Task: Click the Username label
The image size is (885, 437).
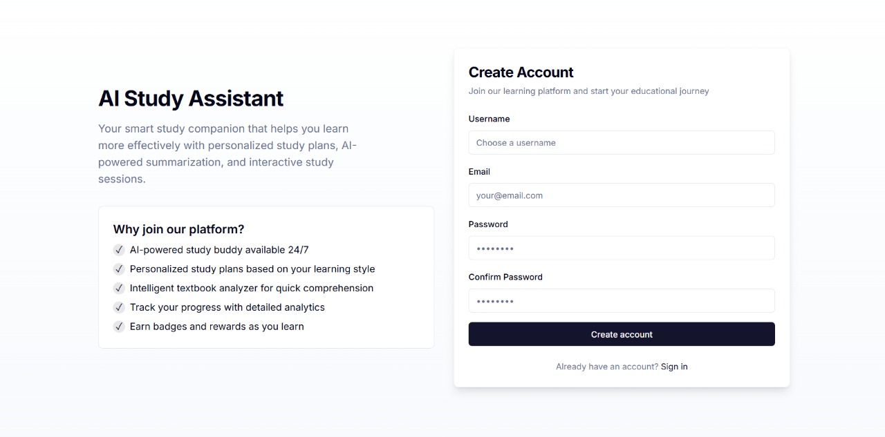Action: click(x=489, y=119)
